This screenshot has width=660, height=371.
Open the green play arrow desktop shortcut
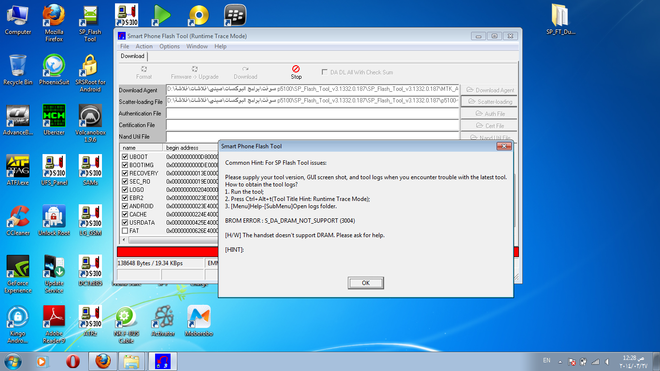tap(163, 15)
